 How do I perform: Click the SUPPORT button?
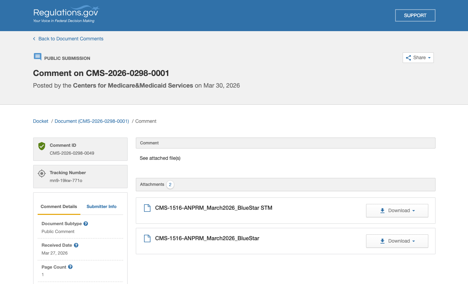click(415, 15)
